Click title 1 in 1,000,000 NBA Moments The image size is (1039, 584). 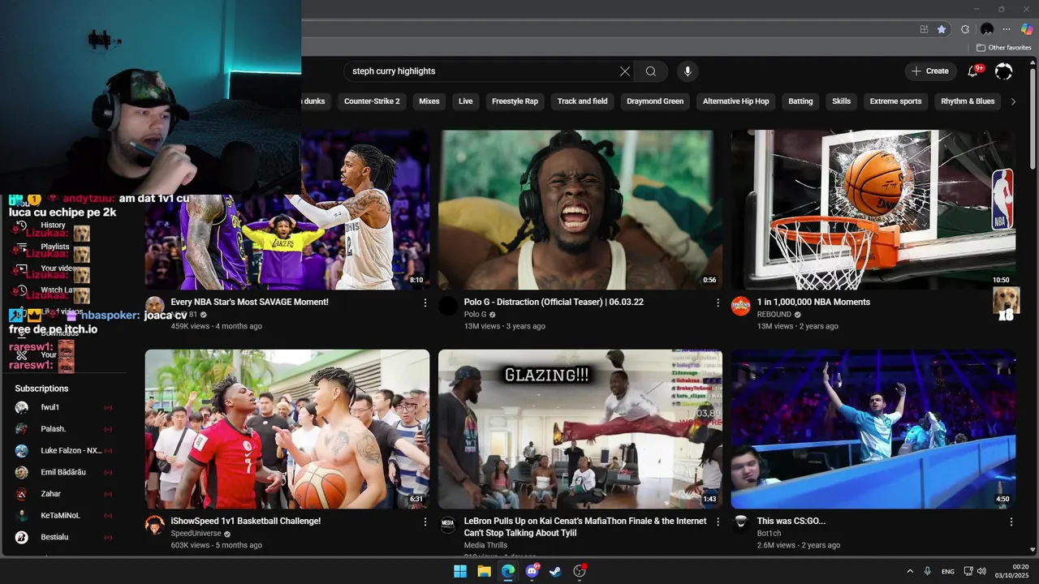[813, 302]
